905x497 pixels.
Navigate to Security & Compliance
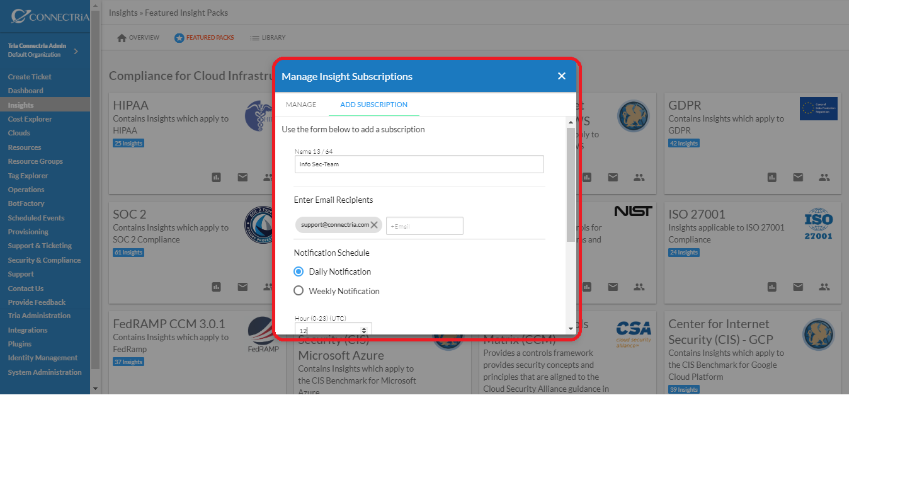[44, 260]
